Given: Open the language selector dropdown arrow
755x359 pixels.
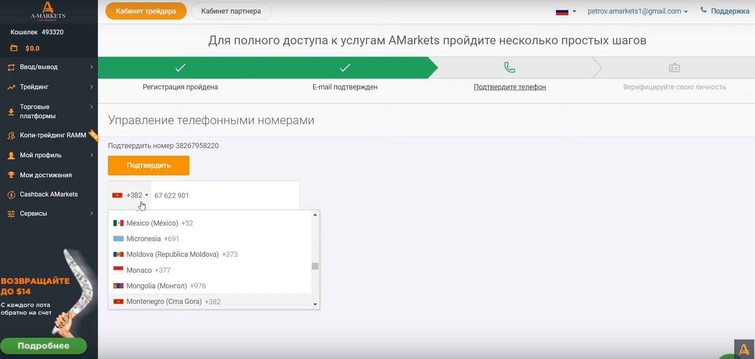Looking at the screenshot, I should pyautogui.click(x=574, y=12).
